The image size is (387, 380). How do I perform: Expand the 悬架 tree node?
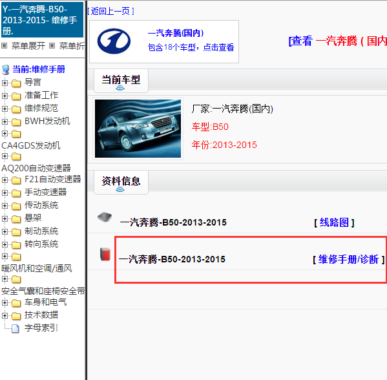pyautogui.click(x=5, y=219)
